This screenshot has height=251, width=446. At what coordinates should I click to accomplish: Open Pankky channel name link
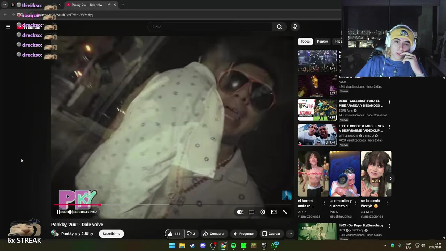(67, 234)
